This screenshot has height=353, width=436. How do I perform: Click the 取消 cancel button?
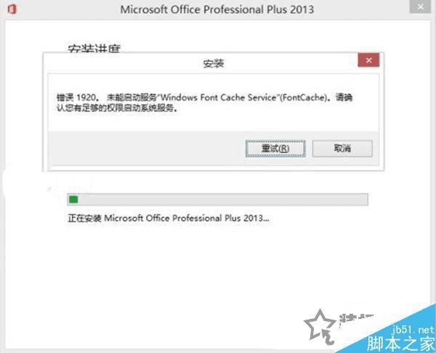(342, 148)
